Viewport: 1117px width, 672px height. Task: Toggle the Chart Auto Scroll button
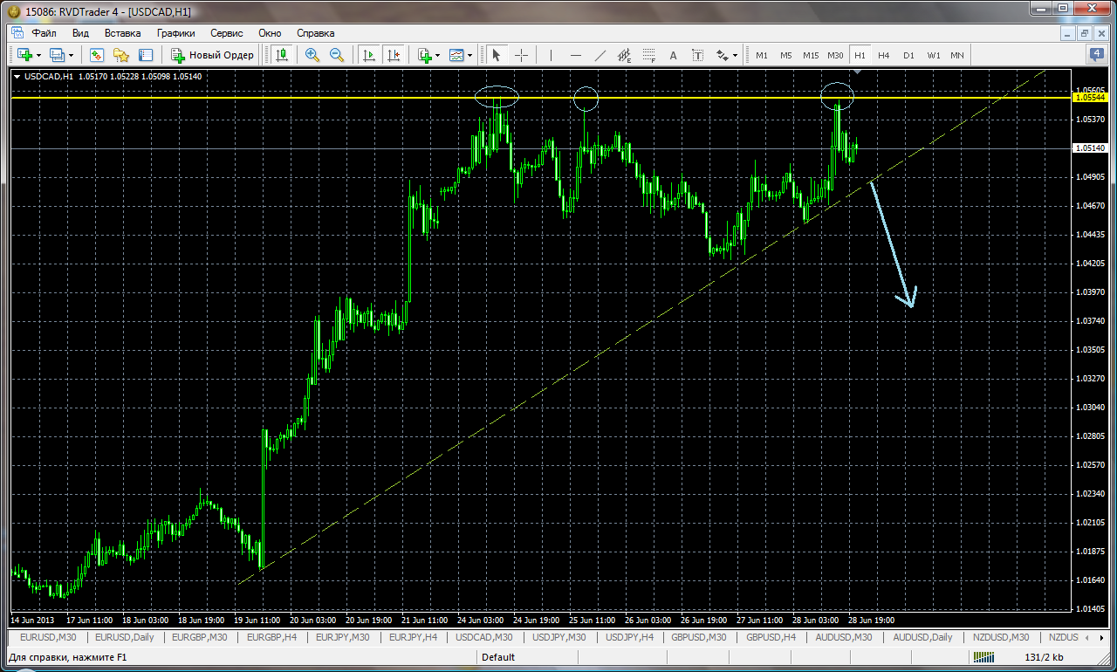(368, 55)
